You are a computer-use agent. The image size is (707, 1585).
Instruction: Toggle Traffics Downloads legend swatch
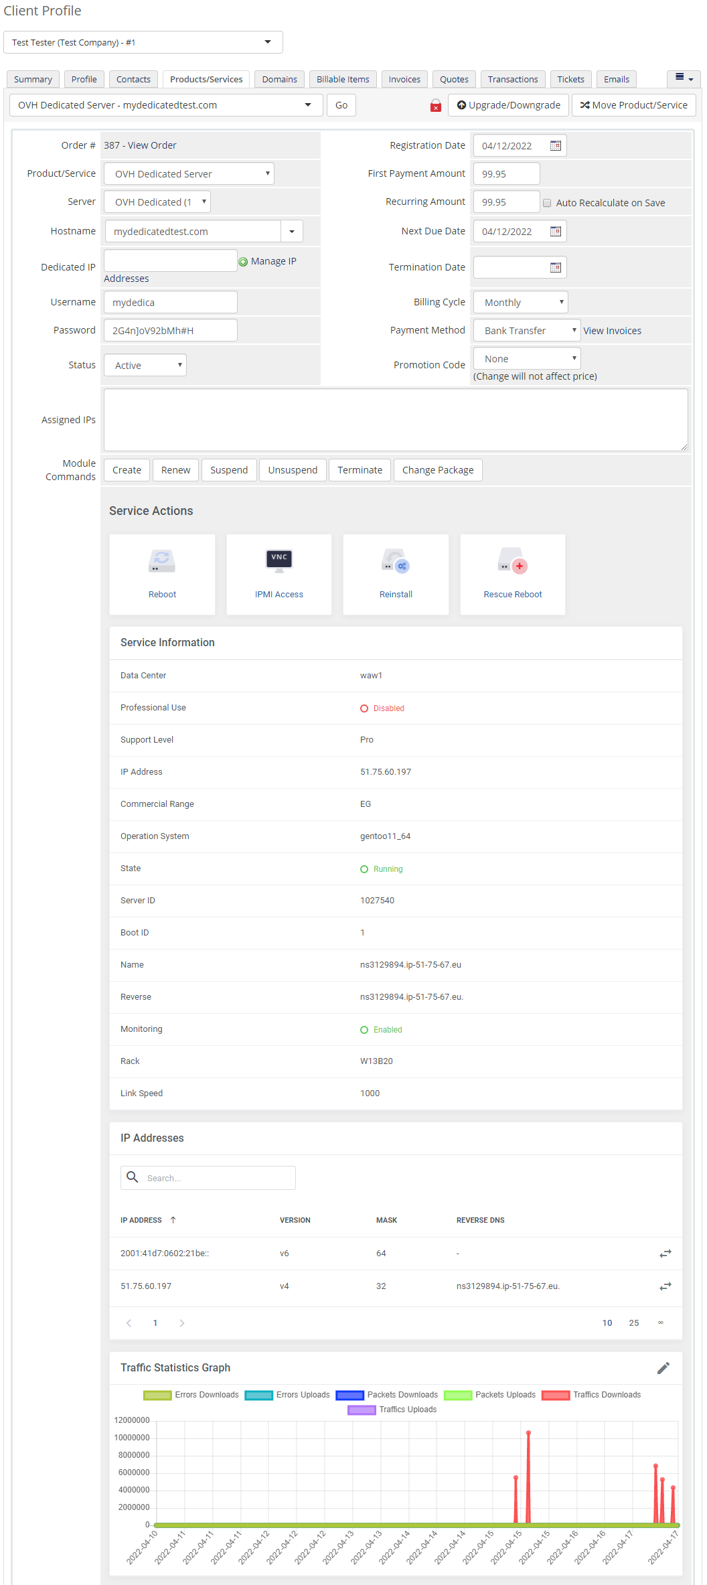(x=556, y=1395)
